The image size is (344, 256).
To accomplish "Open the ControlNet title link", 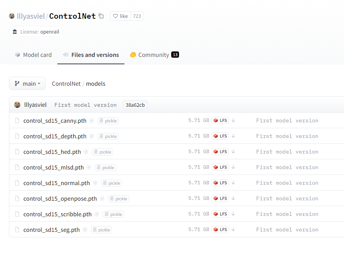I will (x=73, y=16).
